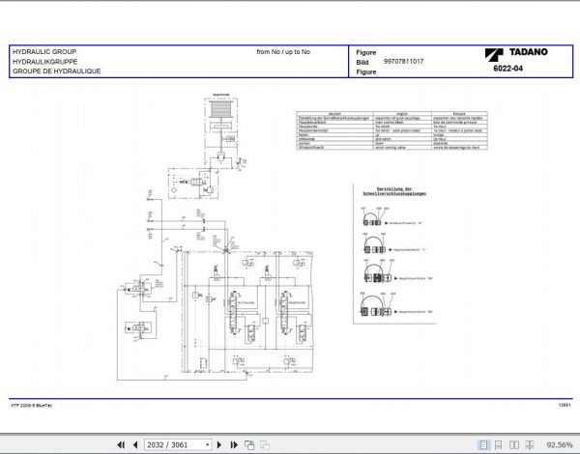This screenshot has height=454, width=580.
Task: Go to the next page
Action: click(x=219, y=444)
